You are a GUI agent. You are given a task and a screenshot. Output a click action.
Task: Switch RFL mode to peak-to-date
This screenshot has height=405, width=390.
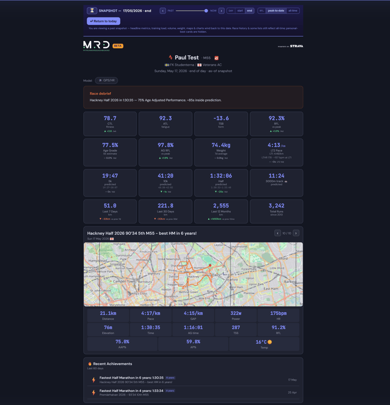(x=276, y=11)
